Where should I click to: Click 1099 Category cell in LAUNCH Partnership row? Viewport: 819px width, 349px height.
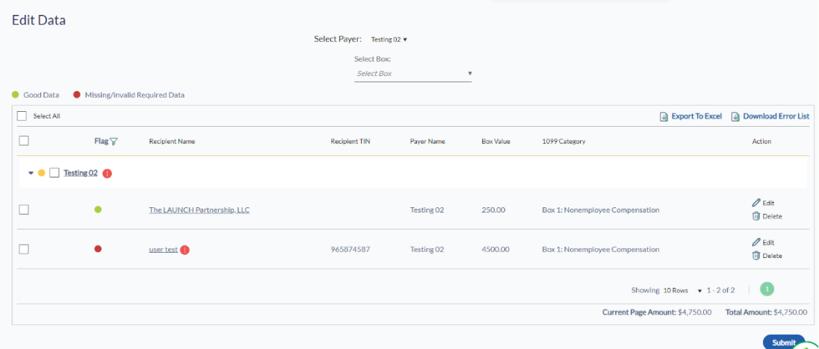601,210
